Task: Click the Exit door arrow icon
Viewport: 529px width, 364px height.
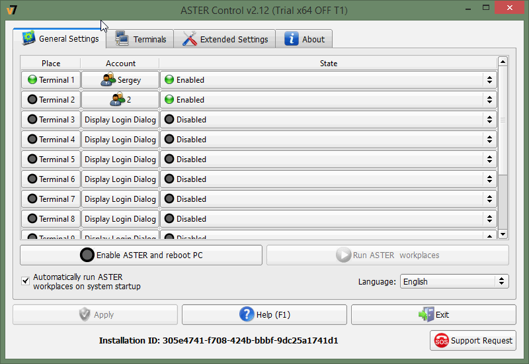Action: [x=426, y=314]
